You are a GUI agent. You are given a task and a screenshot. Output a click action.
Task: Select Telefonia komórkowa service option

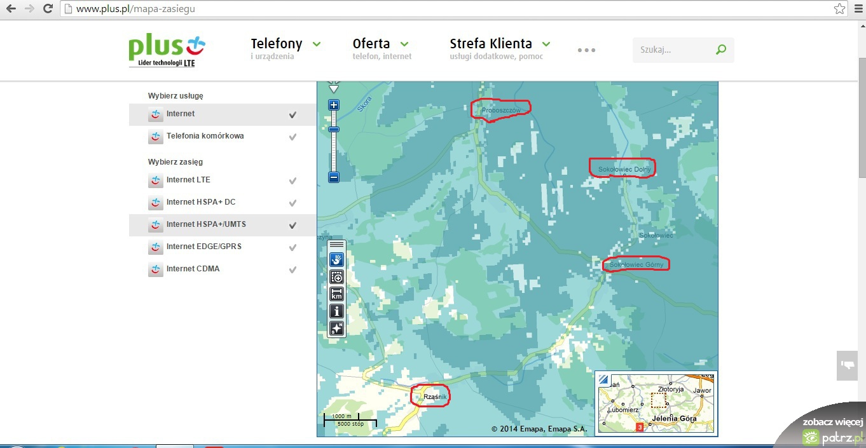205,136
